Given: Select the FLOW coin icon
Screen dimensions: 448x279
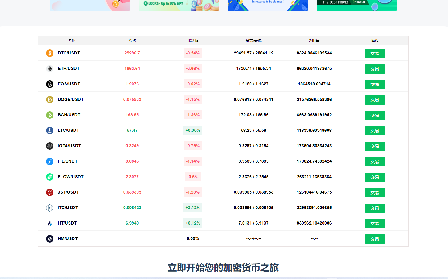Looking at the screenshot, I should pyautogui.click(x=50, y=177).
